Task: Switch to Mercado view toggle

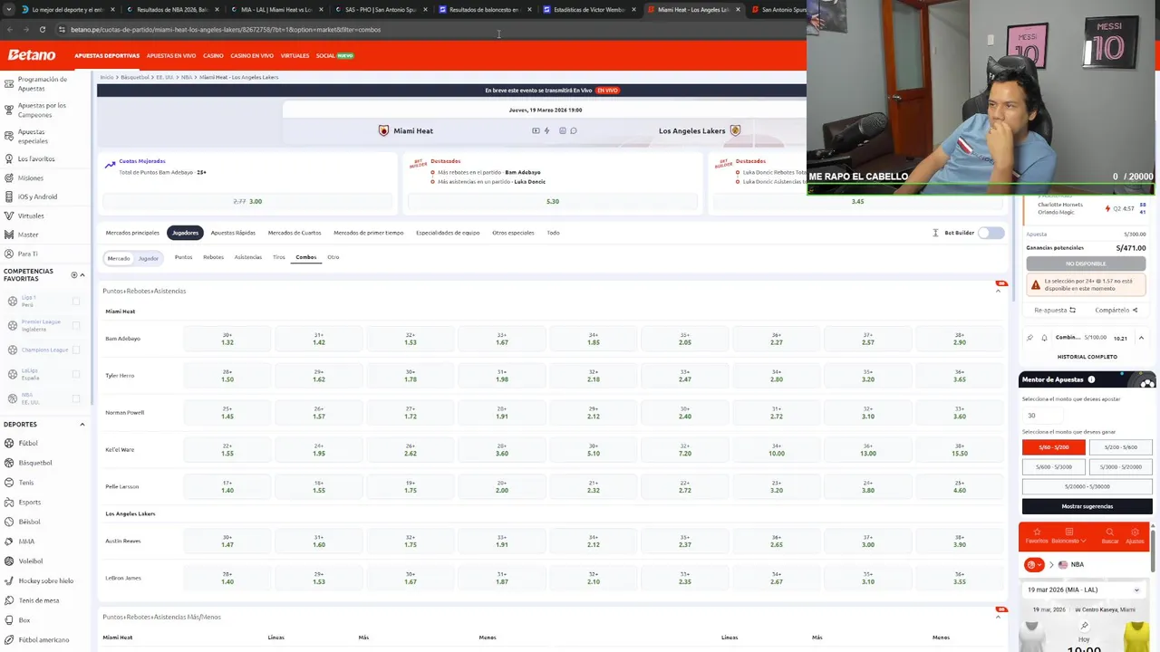Action: 119,258
